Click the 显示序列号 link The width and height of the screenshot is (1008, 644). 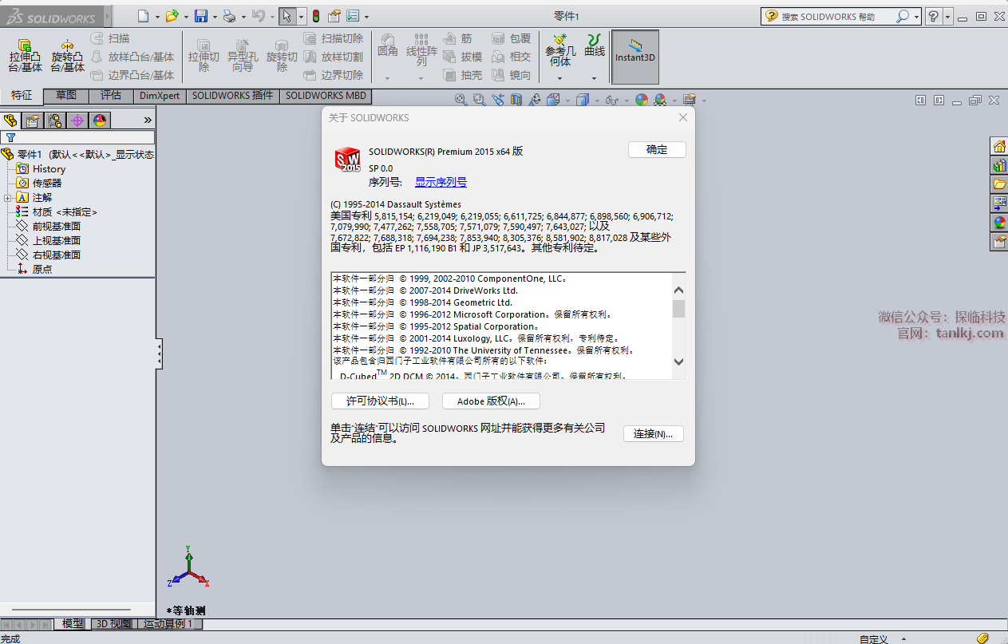[441, 182]
